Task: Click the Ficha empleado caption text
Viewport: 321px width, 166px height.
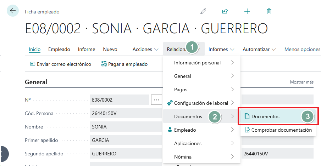Action: click(x=42, y=12)
